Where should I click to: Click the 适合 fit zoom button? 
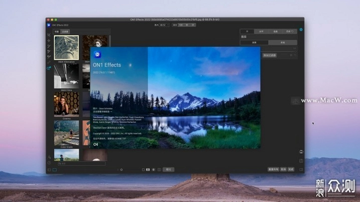175,25
